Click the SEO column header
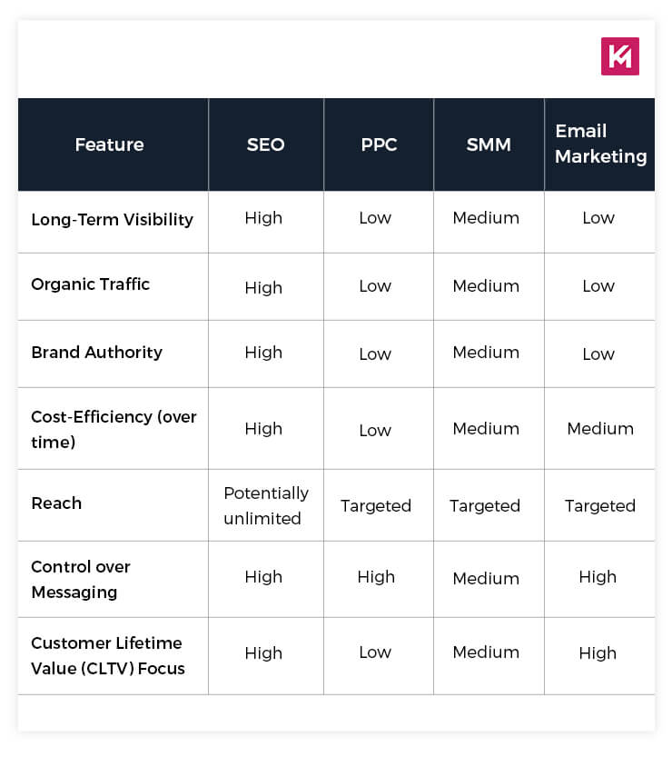Viewport: 672px width, 757px height. 265,144
